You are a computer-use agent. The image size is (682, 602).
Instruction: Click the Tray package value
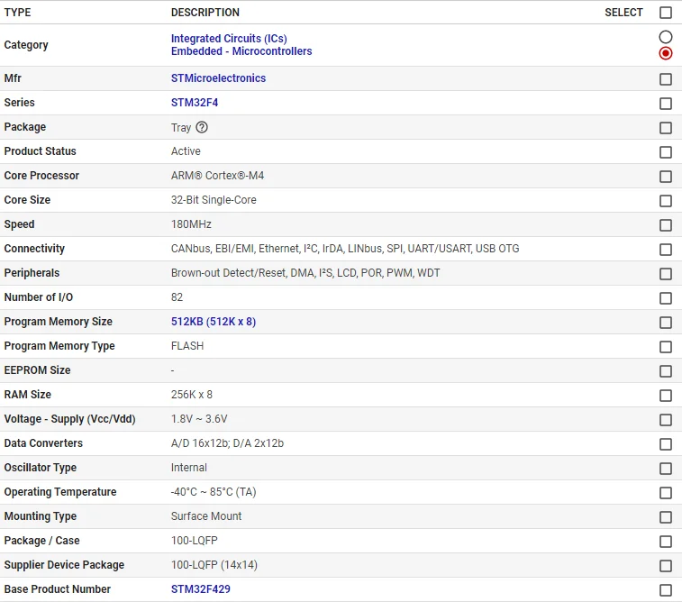(x=181, y=128)
